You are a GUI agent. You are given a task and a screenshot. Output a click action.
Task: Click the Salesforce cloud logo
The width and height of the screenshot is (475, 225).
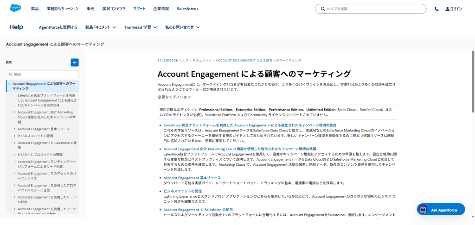(15, 8)
